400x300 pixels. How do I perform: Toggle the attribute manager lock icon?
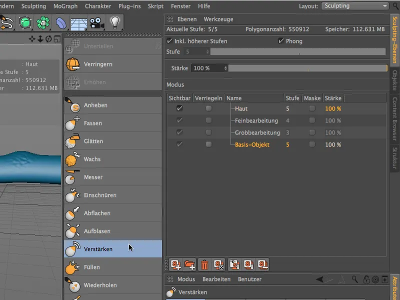coord(366,279)
